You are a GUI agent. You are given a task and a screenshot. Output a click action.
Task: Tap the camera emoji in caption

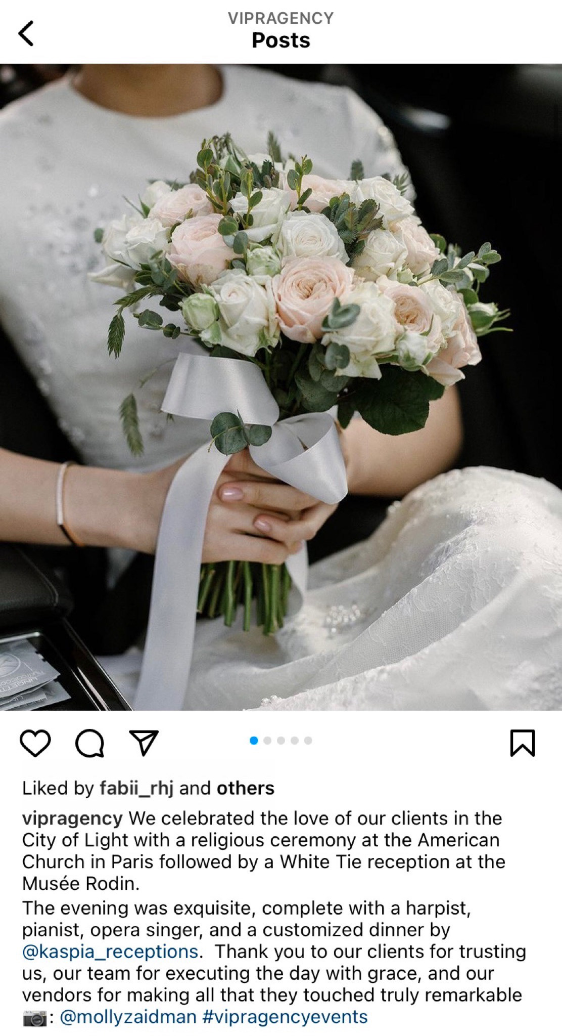click(x=35, y=1018)
